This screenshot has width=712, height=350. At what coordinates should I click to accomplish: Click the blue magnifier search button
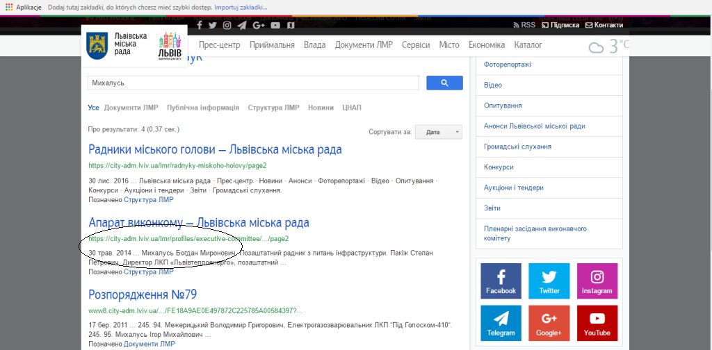coord(444,83)
